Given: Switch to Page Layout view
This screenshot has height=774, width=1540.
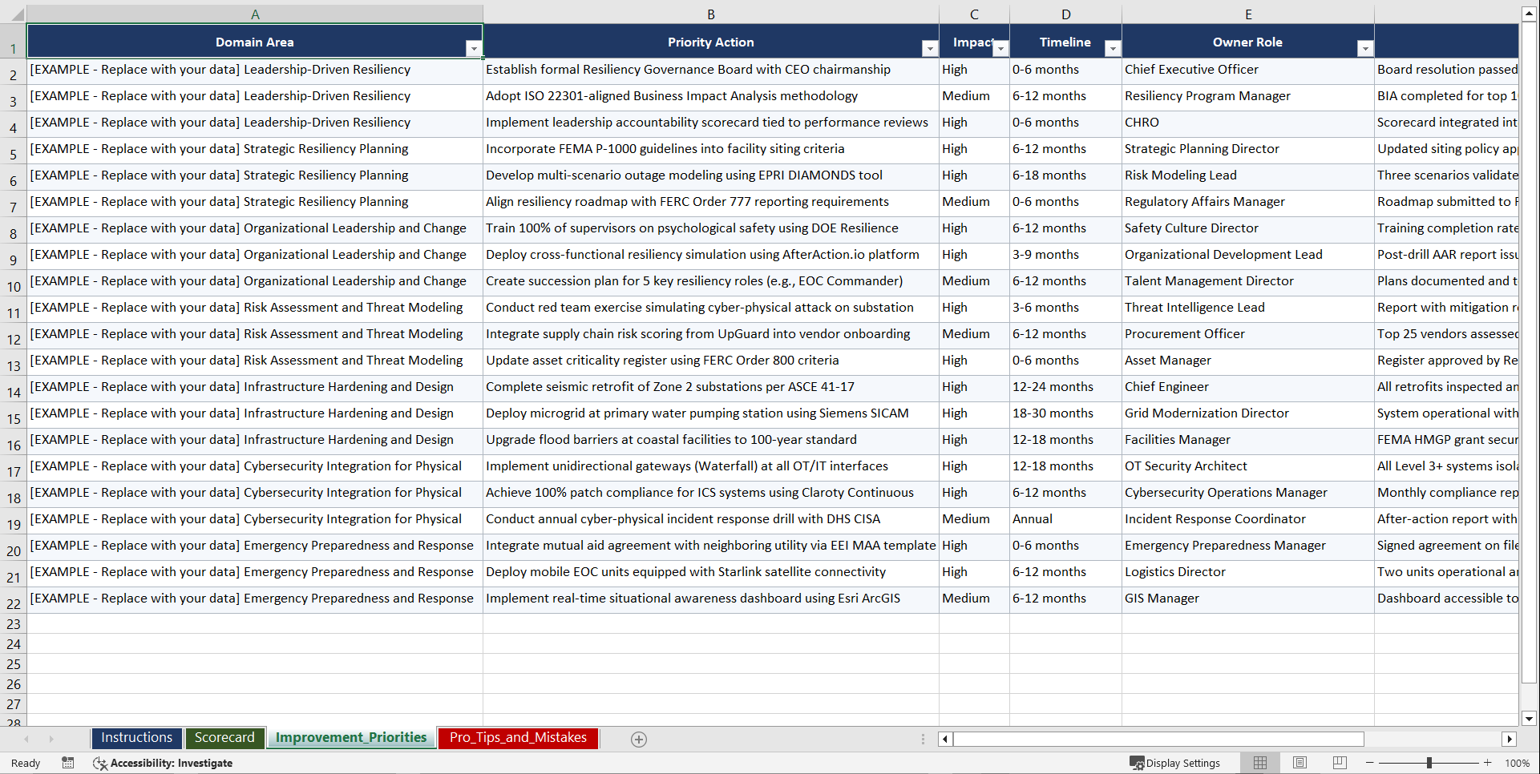Looking at the screenshot, I should (1300, 763).
